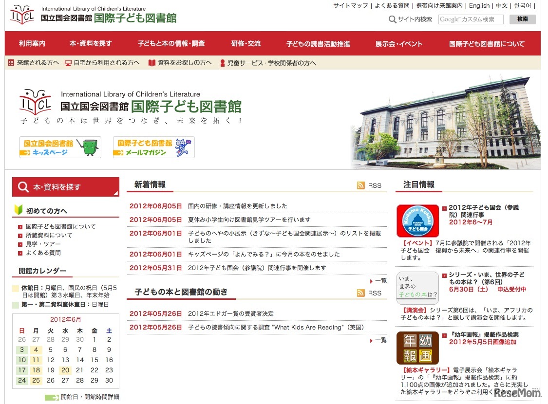Select June 25 in the calendar

(36, 380)
